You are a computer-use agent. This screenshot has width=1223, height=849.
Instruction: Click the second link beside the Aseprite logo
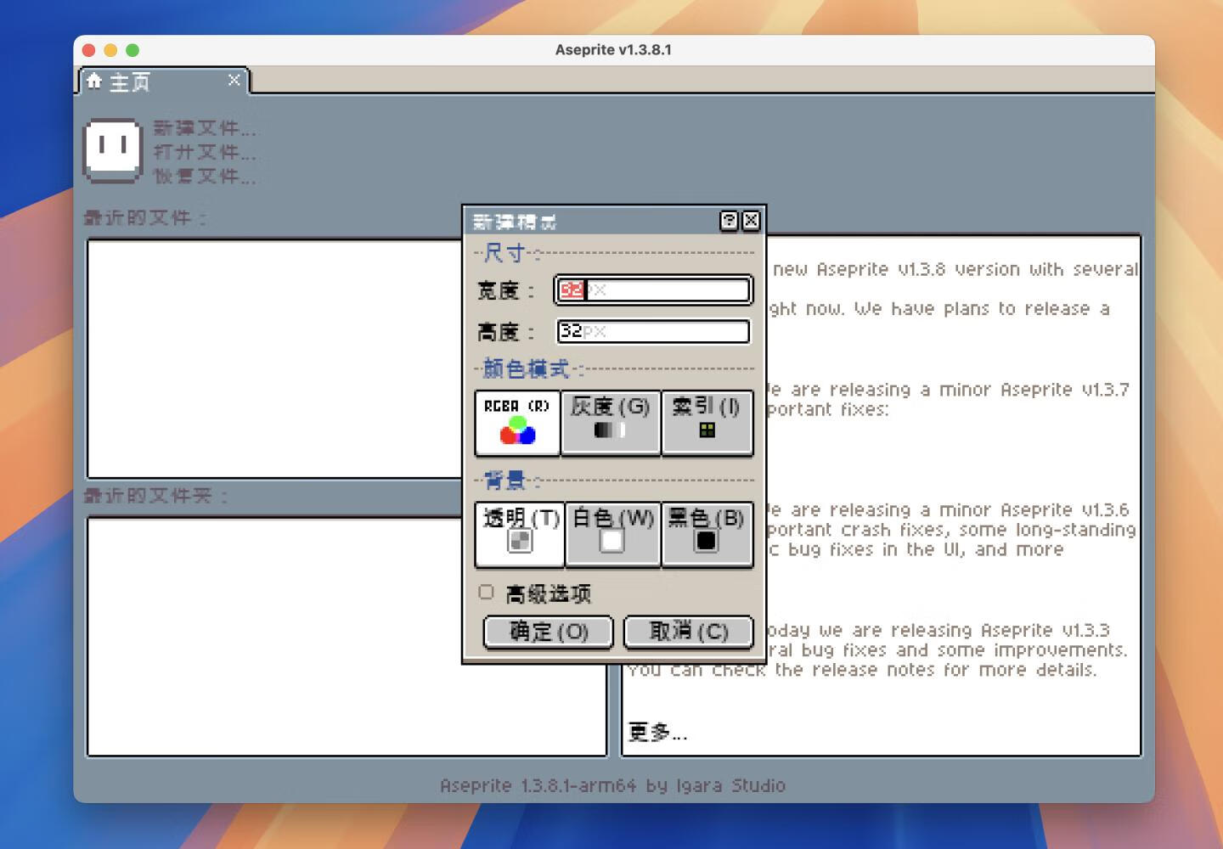(x=204, y=152)
